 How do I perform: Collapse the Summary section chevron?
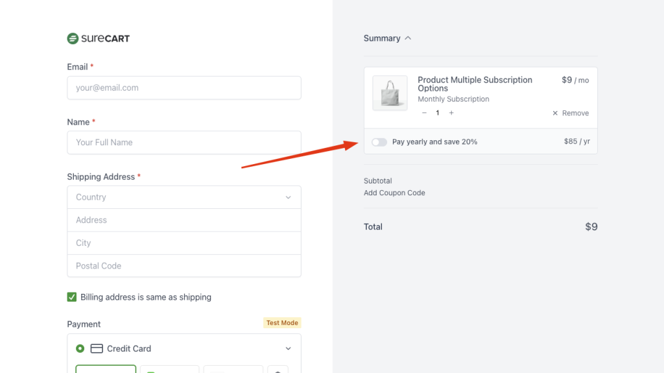click(408, 38)
